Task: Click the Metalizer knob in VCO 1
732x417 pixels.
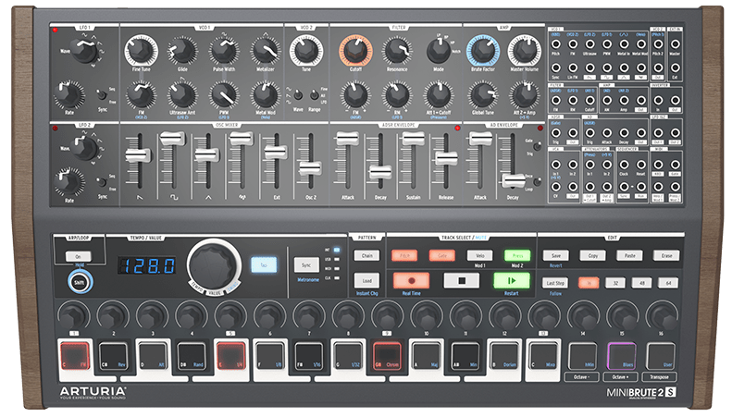Action: point(266,50)
